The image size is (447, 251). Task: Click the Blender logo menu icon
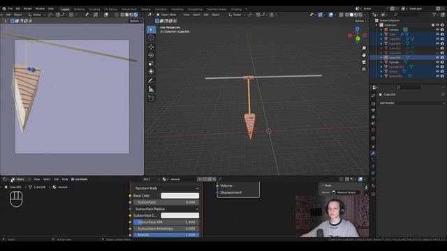click(4, 9)
